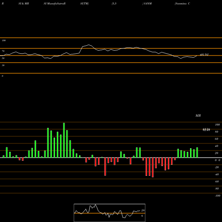Click the 48.91 RSI value label
Viewport: 222px width, 222px height.
point(204,55)
